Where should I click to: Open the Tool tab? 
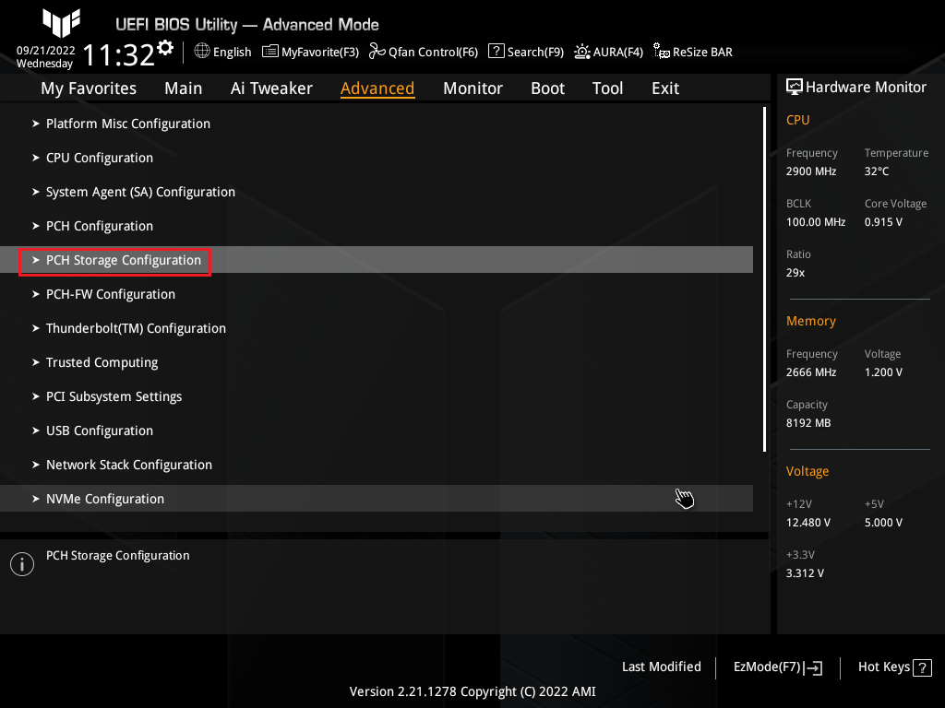click(607, 88)
